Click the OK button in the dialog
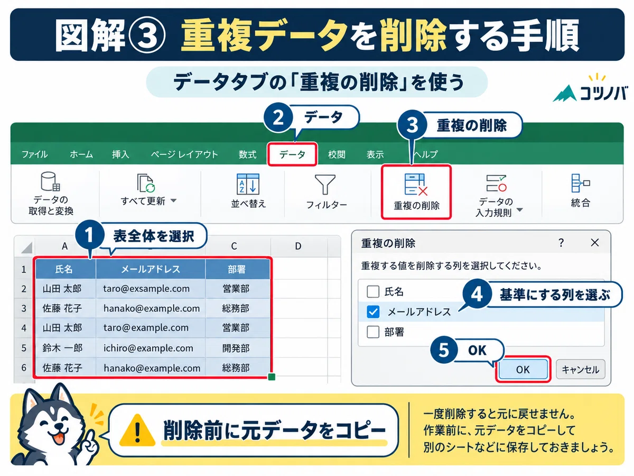 [x=523, y=369]
